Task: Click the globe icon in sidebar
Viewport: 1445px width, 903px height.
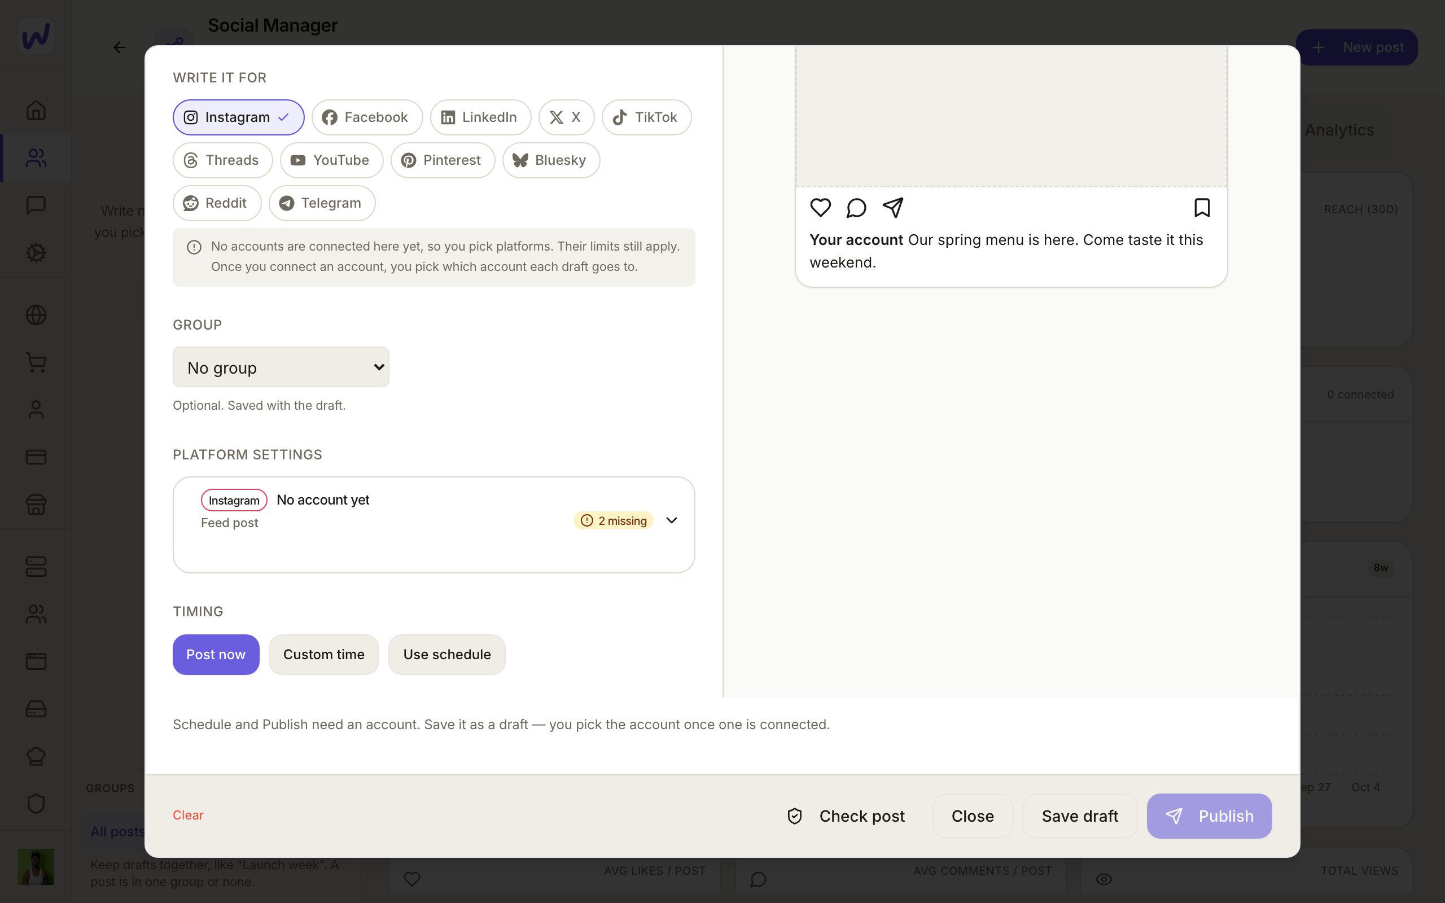Action: tap(36, 315)
